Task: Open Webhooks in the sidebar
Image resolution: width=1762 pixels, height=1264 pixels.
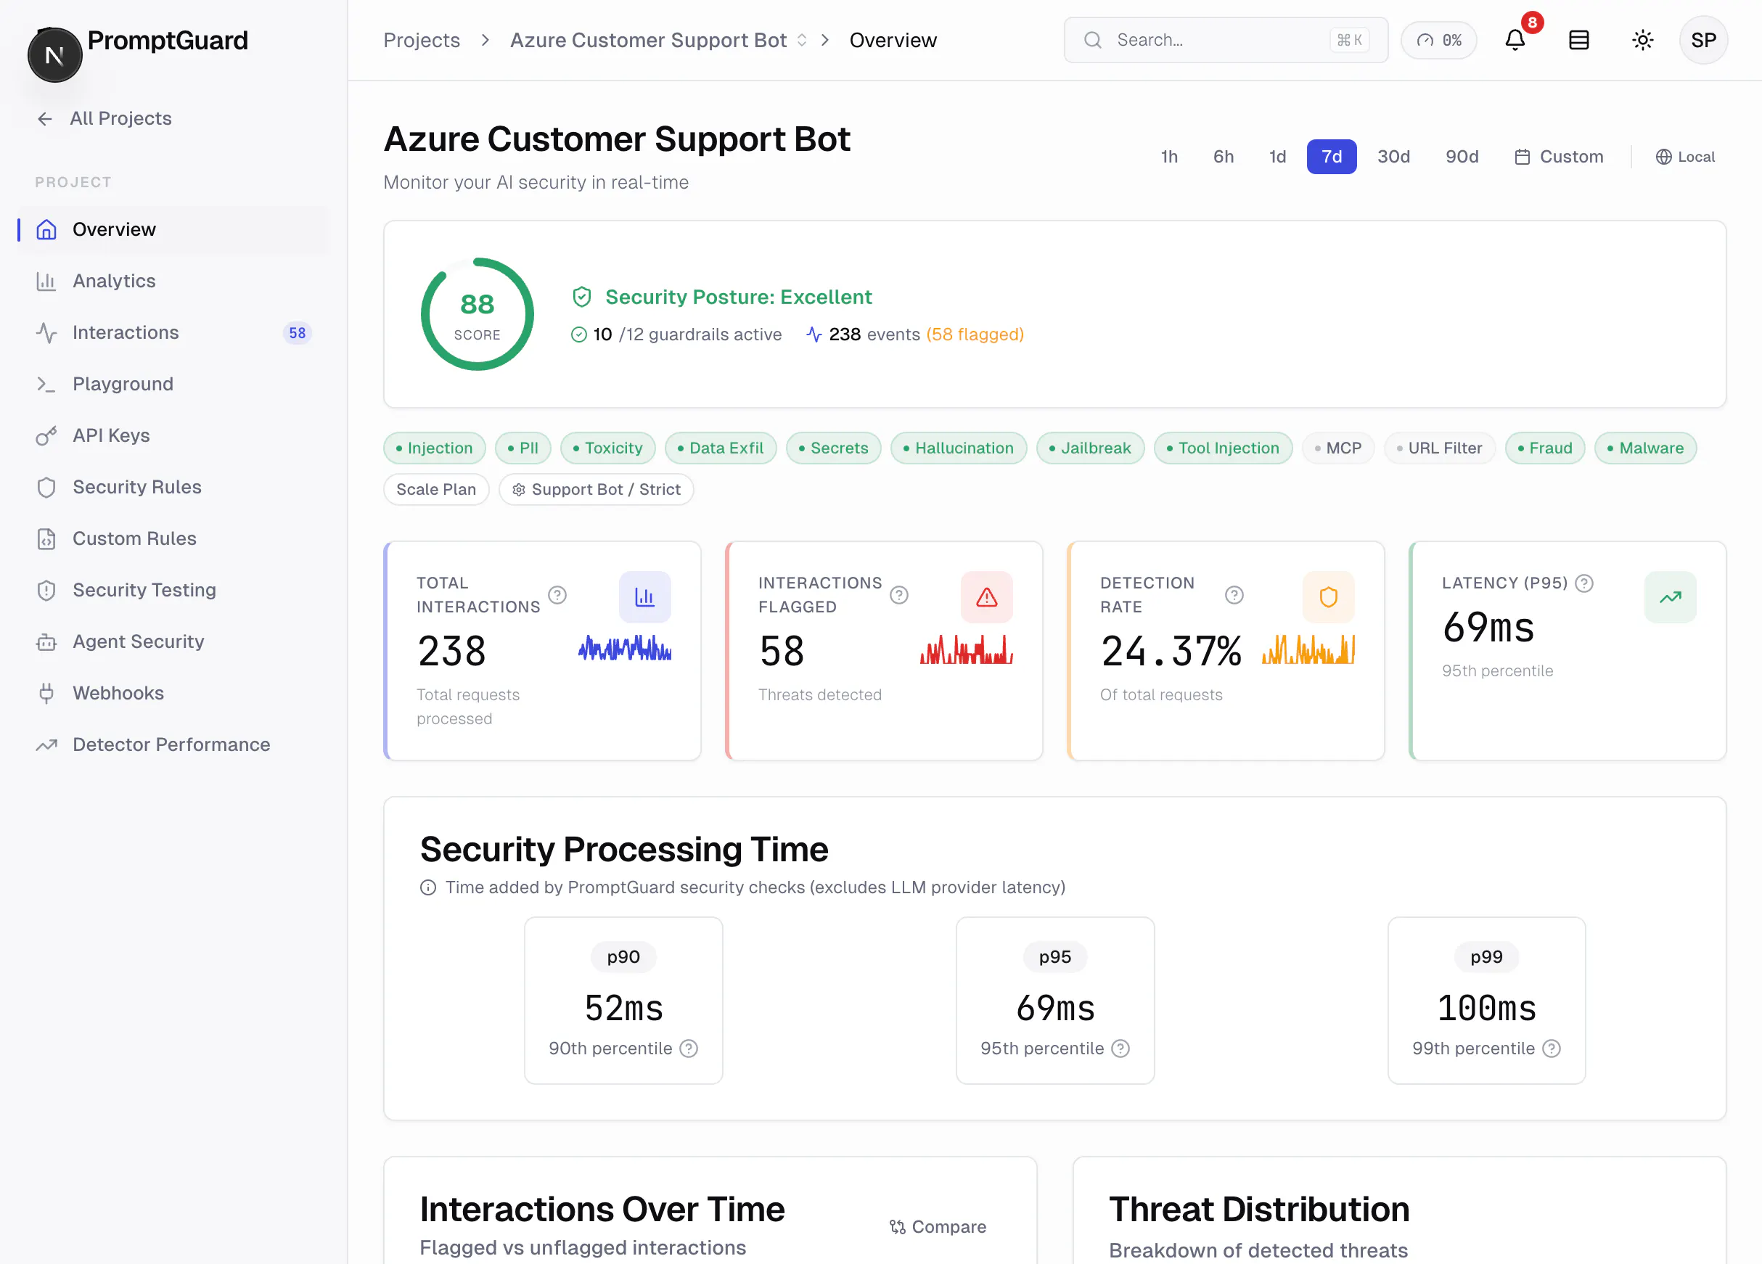Action: (x=173, y=693)
